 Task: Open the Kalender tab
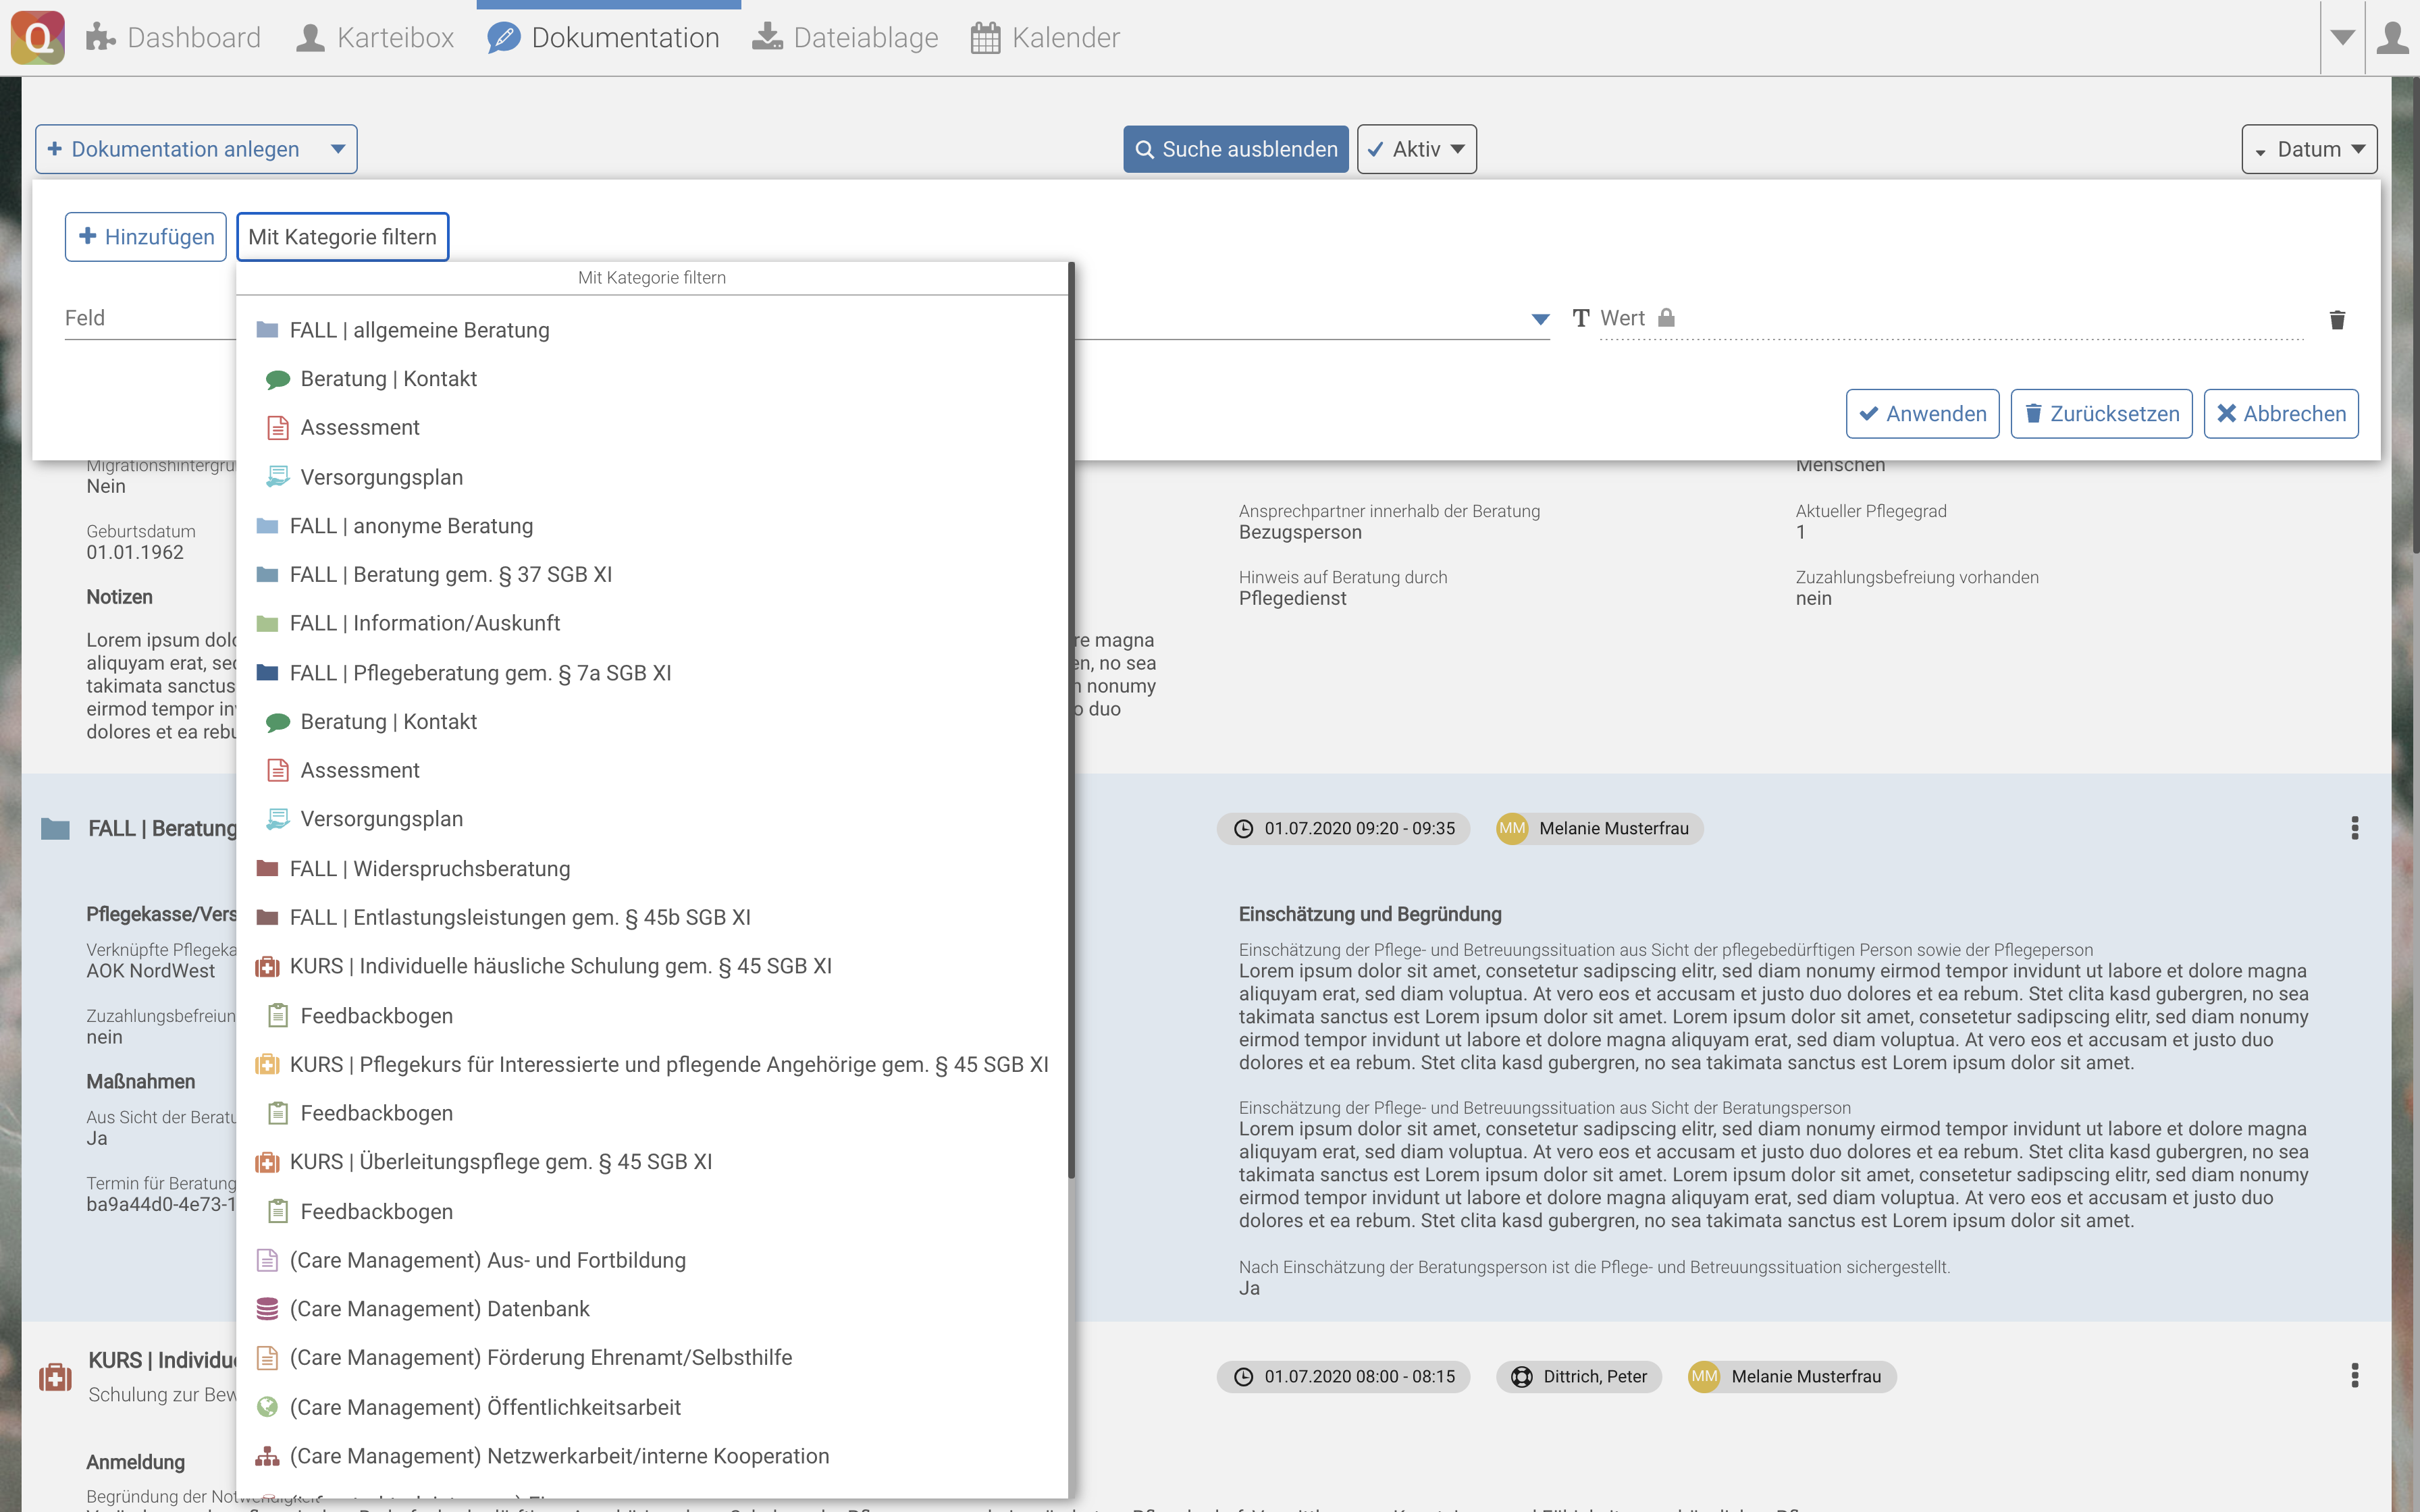coord(1045,38)
